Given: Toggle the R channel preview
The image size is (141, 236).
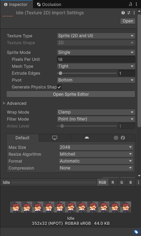Looking at the screenshot, I should click(113, 182).
